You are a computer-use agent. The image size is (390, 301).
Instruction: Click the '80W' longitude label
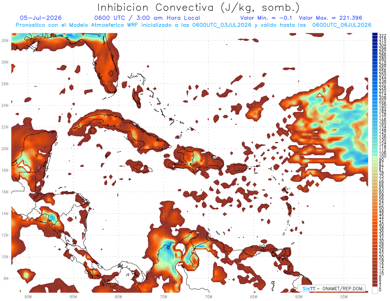118,297
